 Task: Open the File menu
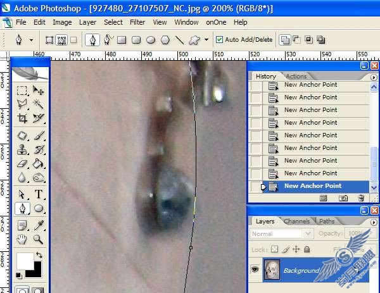click(21, 22)
